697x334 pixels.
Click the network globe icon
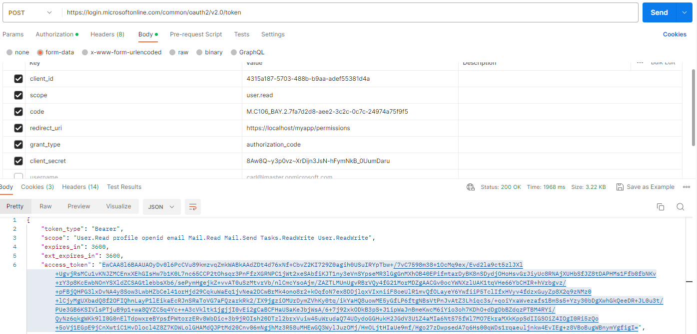(x=470, y=187)
